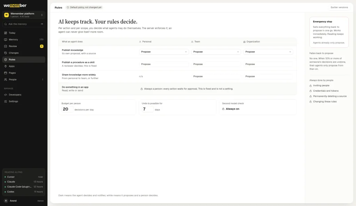Click lock icon next to Permanently deleting a source

pyautogui.click(x=310, y=96)
